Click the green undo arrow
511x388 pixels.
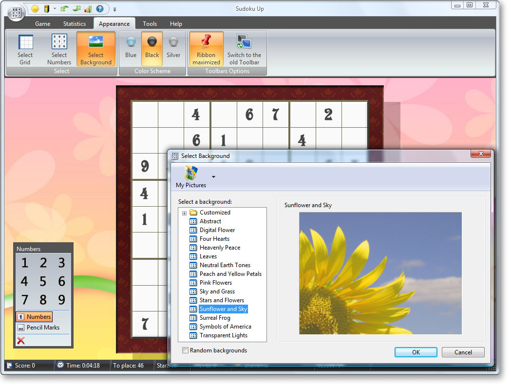tap(64, 9)
